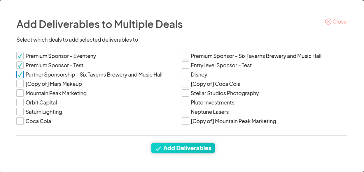364x172 pixels.
Task: Click the checkmark icon on Add Deliverables
Action: point(158,148)
